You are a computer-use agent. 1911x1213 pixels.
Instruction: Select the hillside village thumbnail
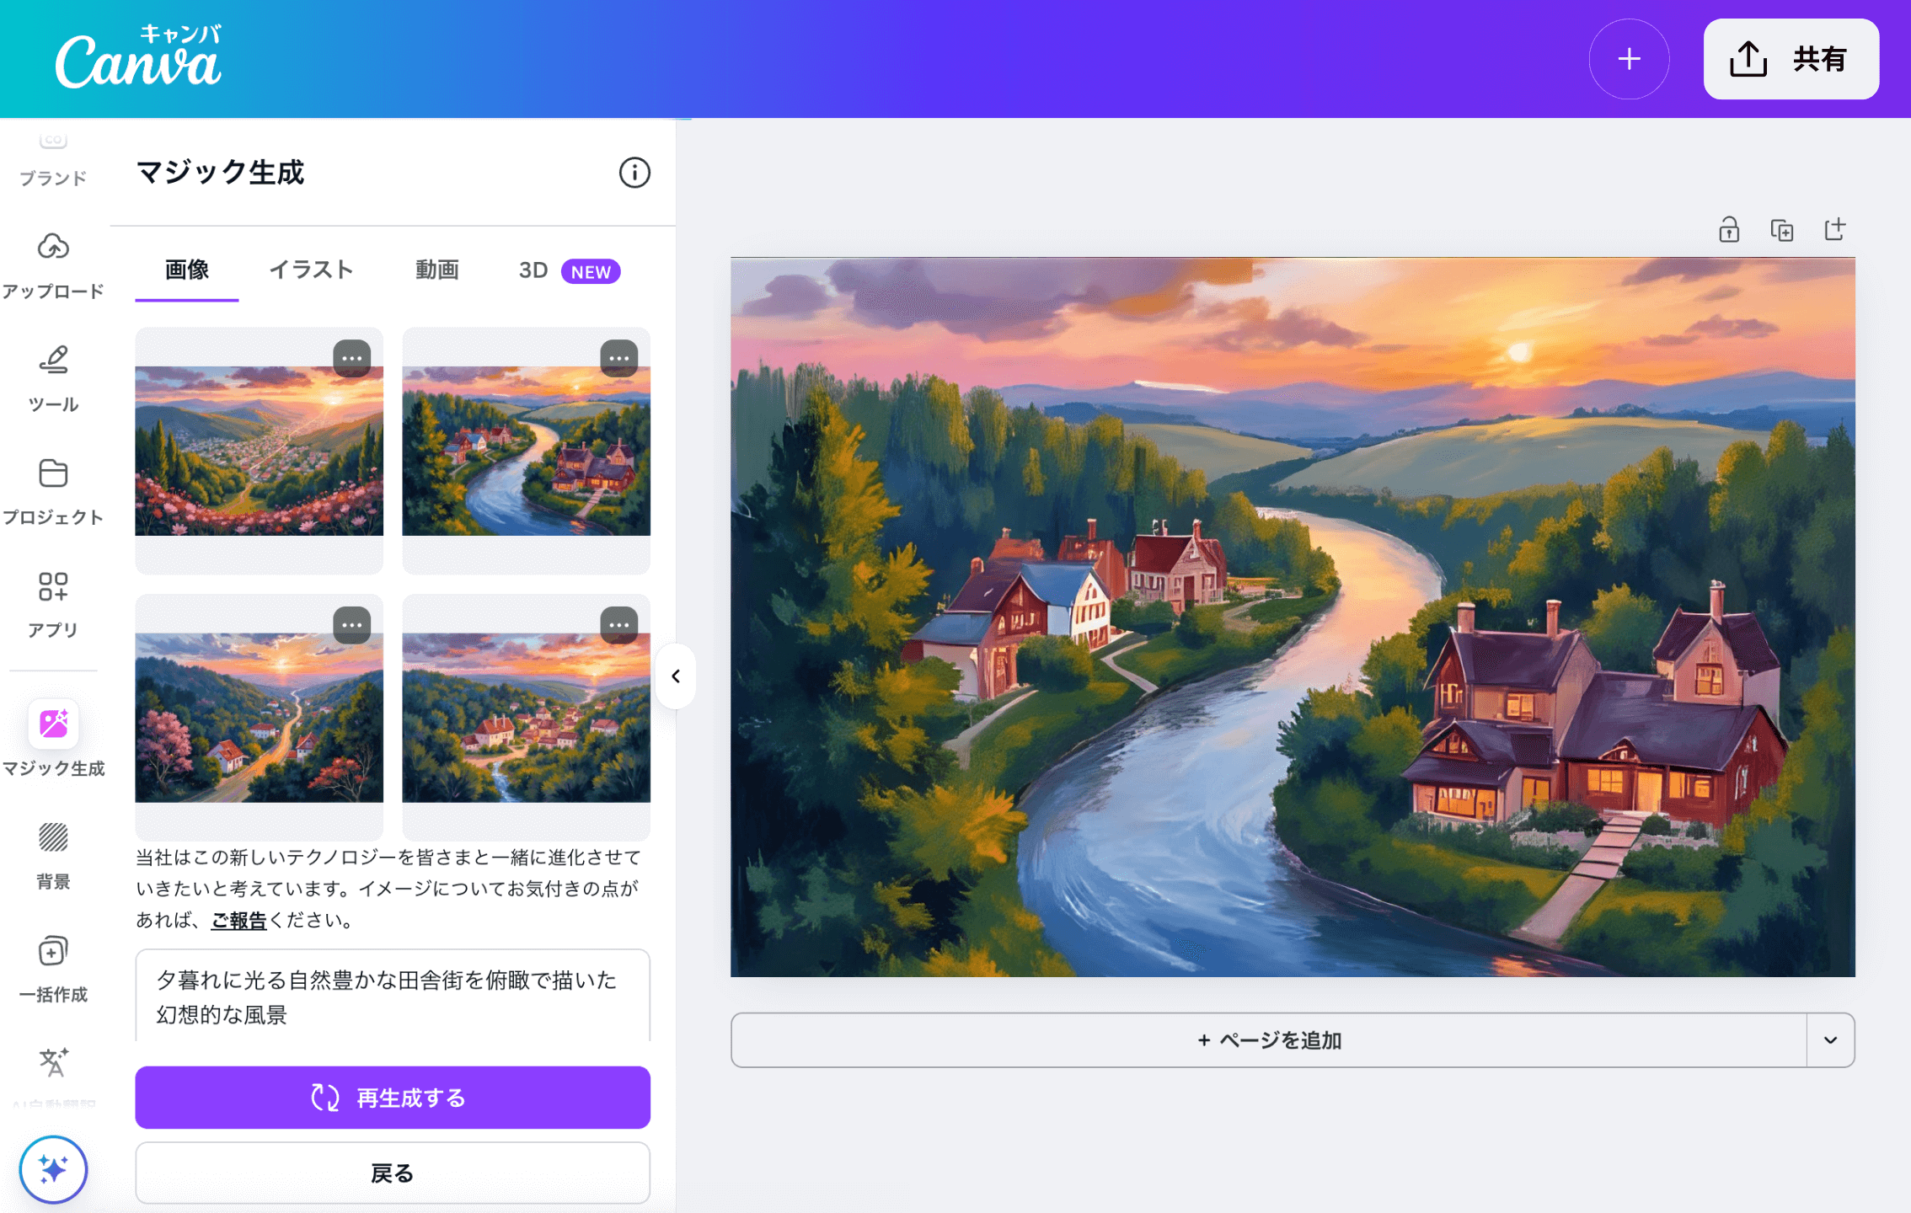coord(526,718)
